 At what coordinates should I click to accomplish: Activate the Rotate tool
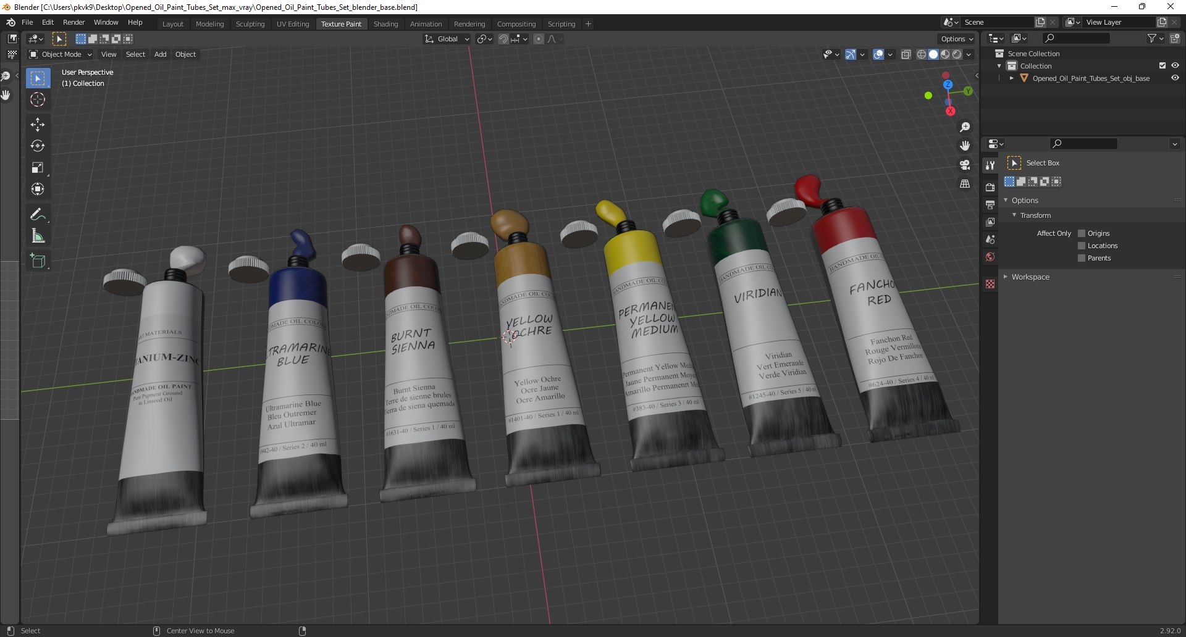tap(38, 146)
